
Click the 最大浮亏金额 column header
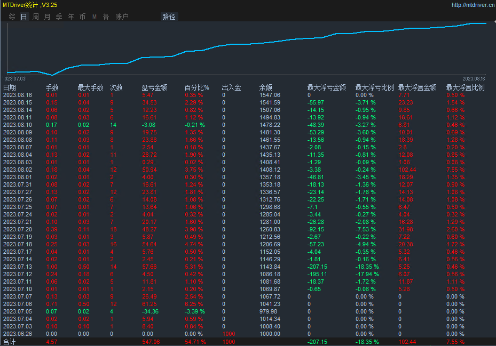326,87
